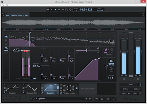Select Stereo channel processing mode
This screenshot has width=147, height=104.
pos(6,49)
